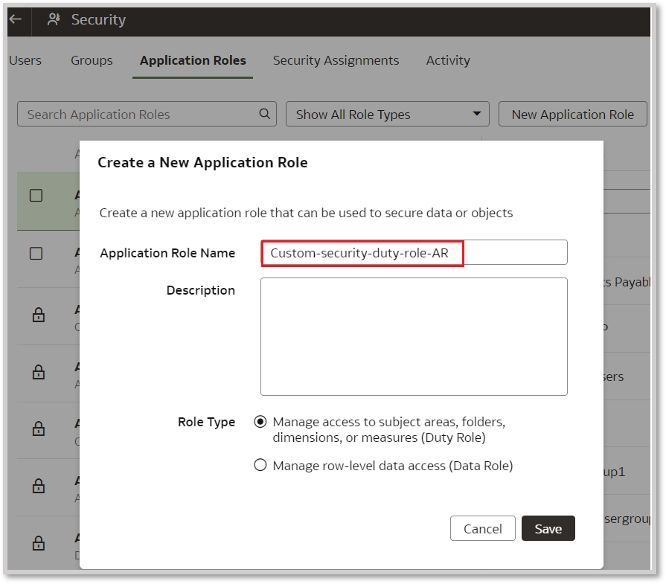
Task: Switch to the Users tab
Action: [x=25, y=61]
